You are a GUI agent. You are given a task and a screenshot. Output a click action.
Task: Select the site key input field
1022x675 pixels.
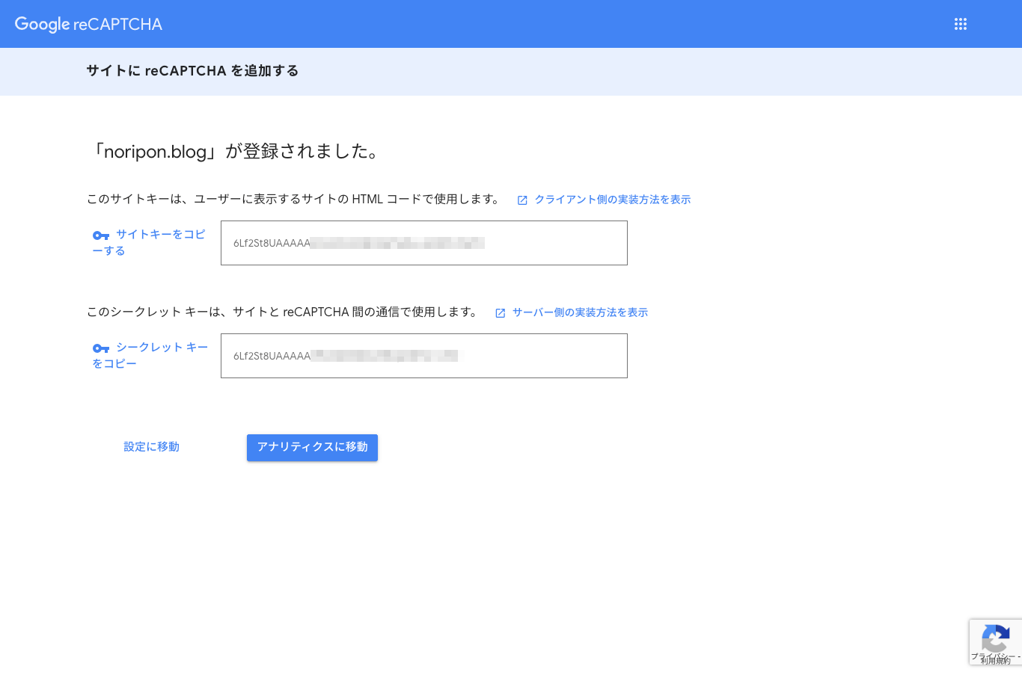click(423, 243)
